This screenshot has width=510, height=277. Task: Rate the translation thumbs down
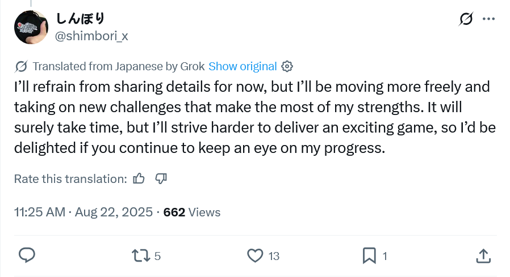(161, 178)
